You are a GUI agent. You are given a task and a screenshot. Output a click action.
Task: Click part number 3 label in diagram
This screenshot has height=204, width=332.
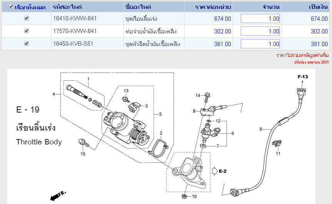pyautogui.click(x=146, y=106)
